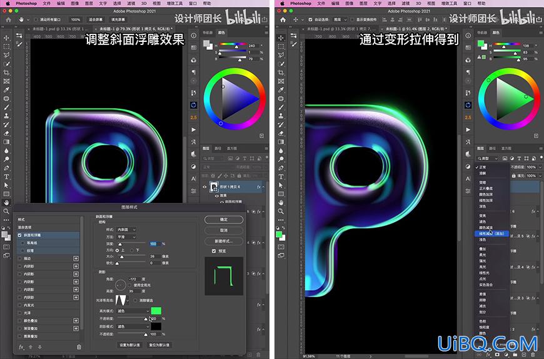The height and width of the screenshot is (359, 544).
Task: Select the Dodge tool in right window
Action: (281, 159)
